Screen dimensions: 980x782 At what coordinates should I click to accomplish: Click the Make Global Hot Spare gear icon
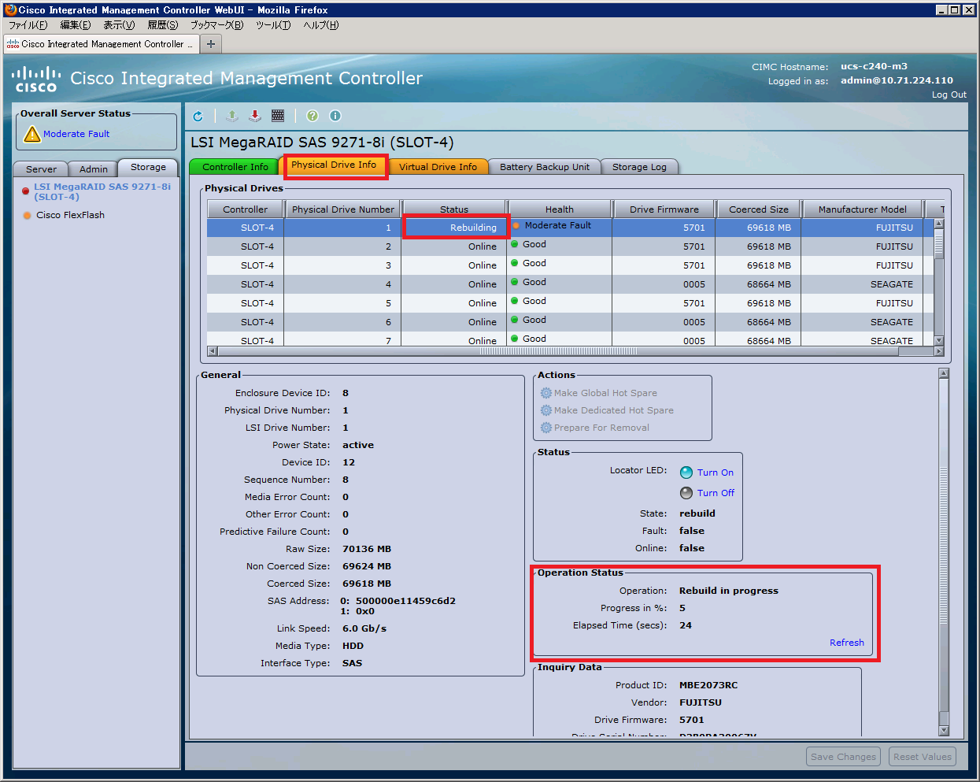point(546,393)
